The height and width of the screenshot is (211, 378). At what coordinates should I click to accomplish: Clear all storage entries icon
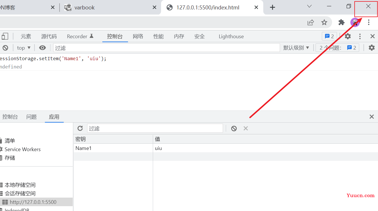coord(234,128)
